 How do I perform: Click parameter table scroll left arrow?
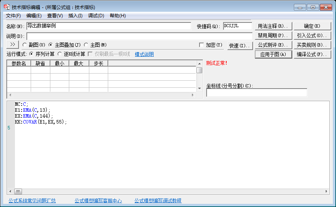click(10, 95)
